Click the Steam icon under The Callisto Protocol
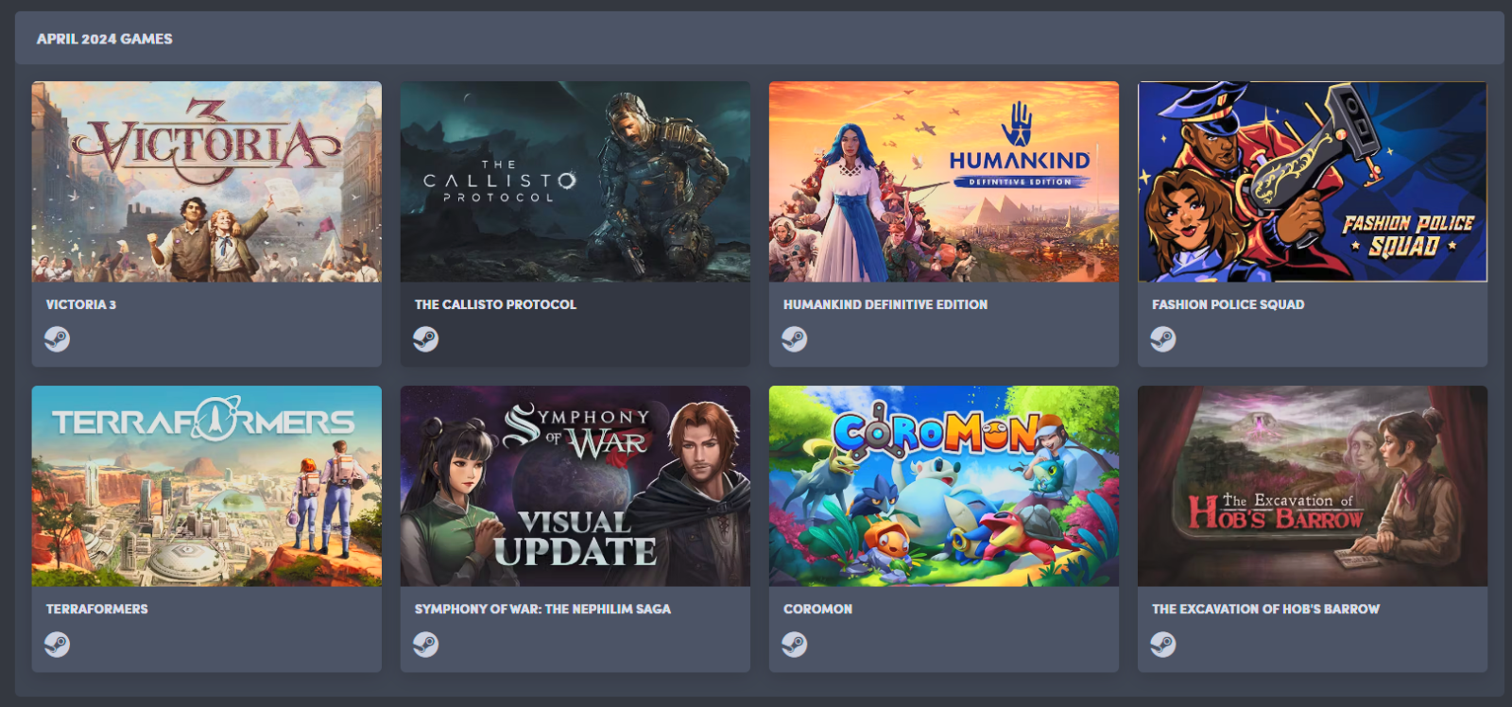 425,339
